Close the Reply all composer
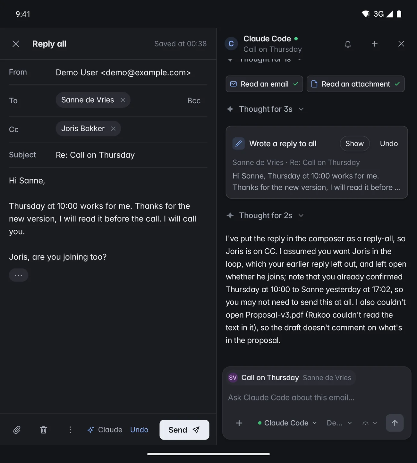 (16, 44)
